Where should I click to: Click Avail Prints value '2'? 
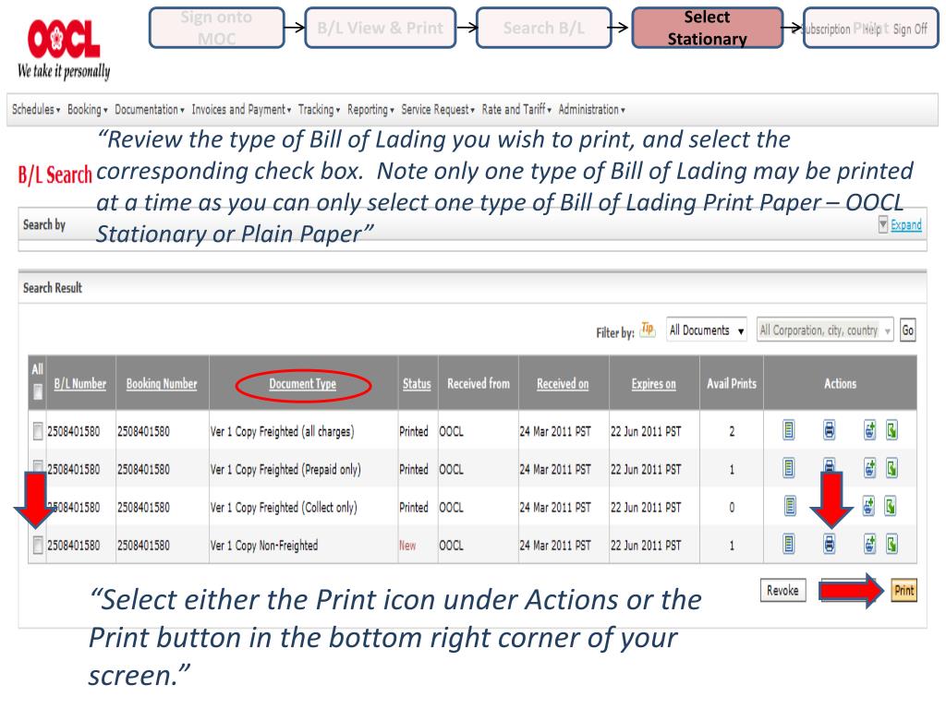732,432
